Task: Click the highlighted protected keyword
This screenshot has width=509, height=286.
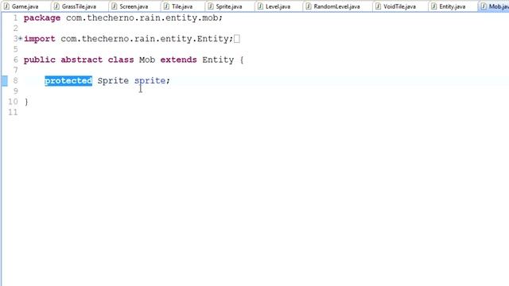Action: [68, 81]
